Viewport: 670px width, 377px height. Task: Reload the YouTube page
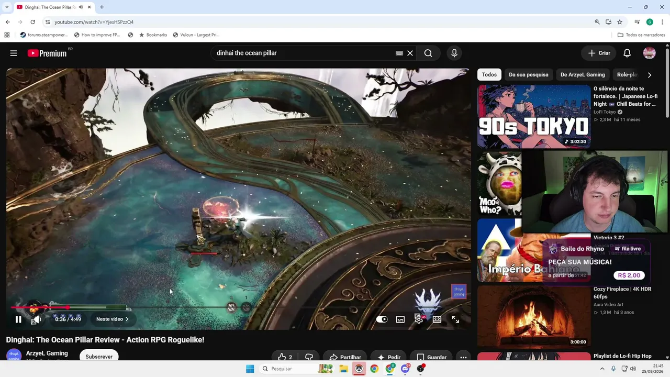click(32, 22)
